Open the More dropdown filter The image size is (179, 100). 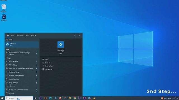[x=34, y=36]
